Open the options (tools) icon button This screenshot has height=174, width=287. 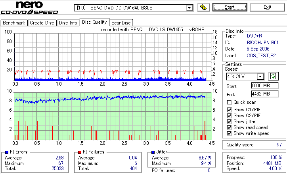click(x=203, y=7)
